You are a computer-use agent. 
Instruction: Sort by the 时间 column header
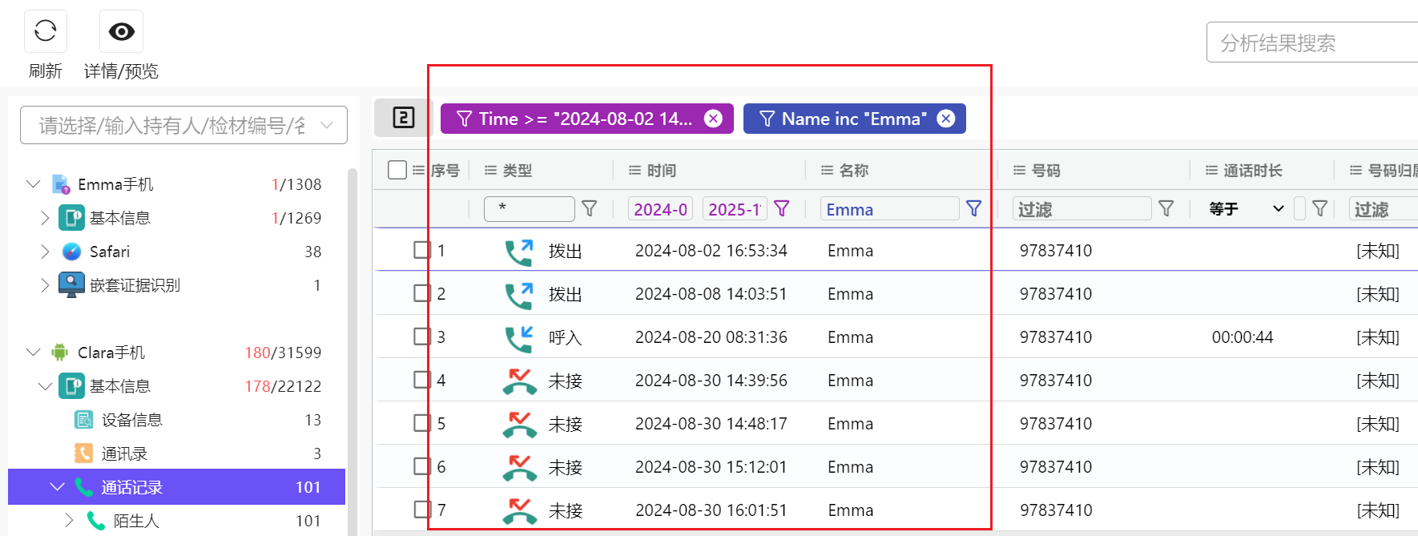point(661,170)
